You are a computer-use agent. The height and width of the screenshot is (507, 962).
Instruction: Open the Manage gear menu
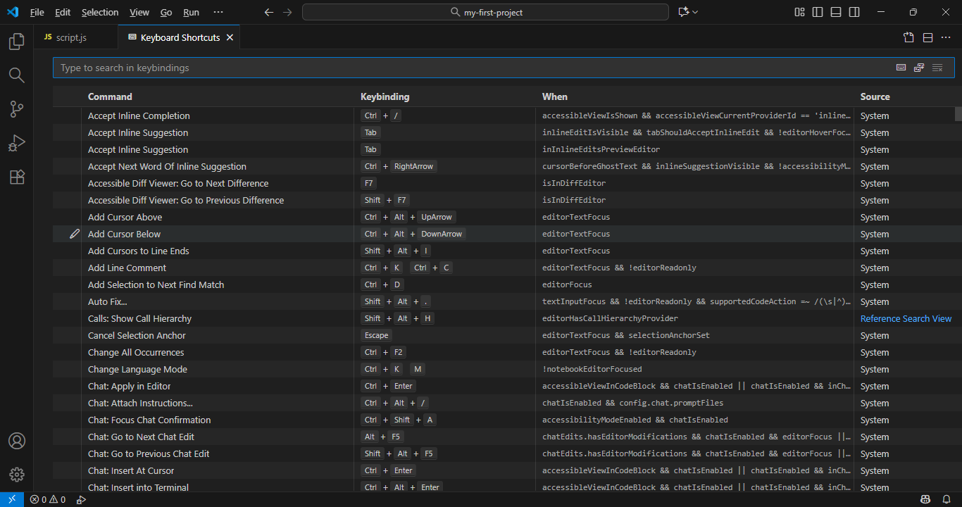[x=17, y=475]
